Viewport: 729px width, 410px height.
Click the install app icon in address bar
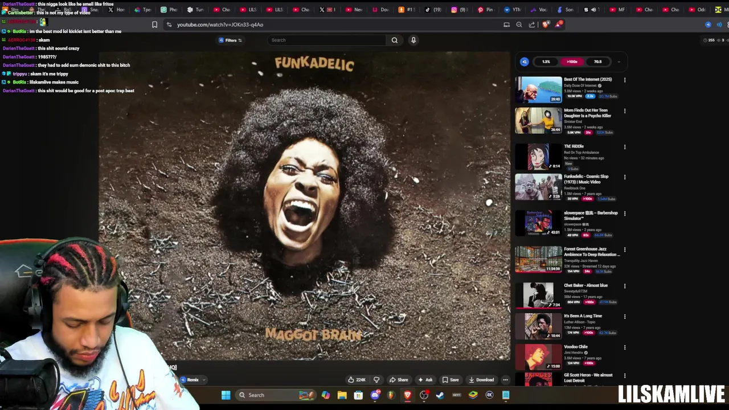(506, 24)
